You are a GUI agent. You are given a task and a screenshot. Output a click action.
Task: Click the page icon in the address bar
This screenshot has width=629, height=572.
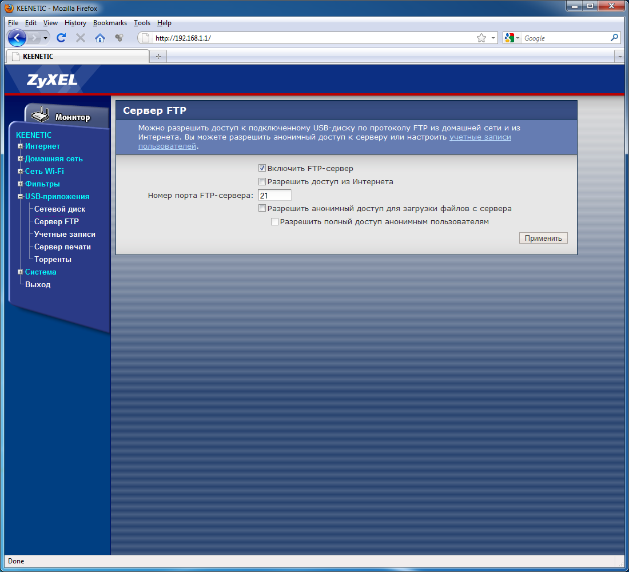pyautogui.click(x=146, y=38)
